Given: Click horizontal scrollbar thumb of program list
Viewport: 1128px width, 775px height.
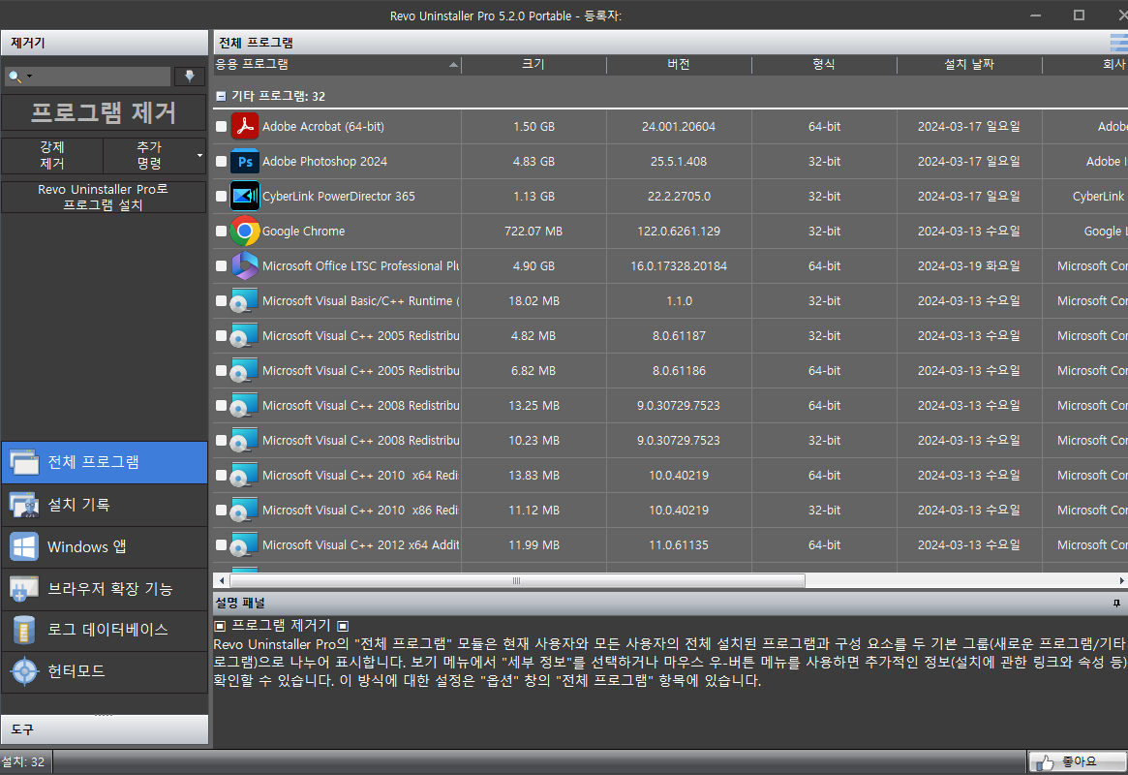Looking at the screenshot, I should click(x=516, y=580).
